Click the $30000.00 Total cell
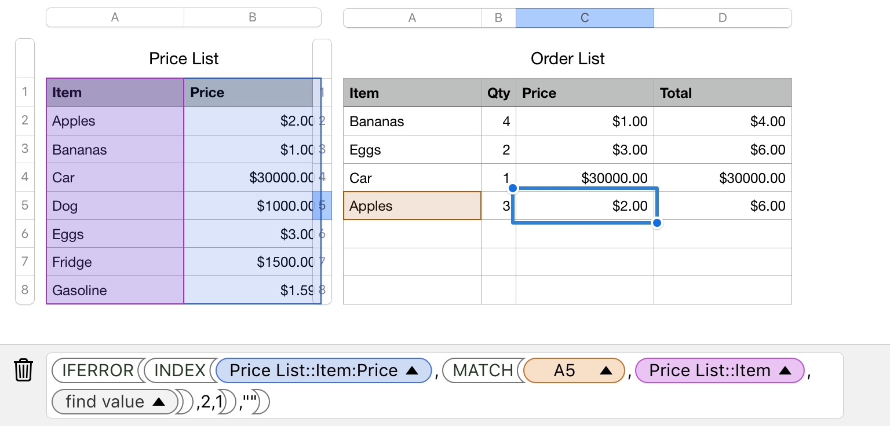Screen dimensions: 890x426 pyautogui.click(x=722, y=178)
